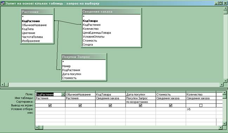The image size is (228, 133).
Task: Select bold КодРастения key in Растения table
Action: click(x=31, y=21)
